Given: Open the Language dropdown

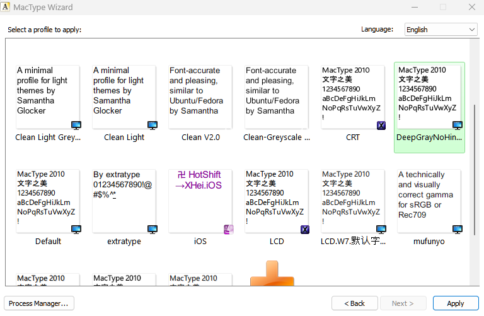Looking at the screenshot, I should [x=441, y=30].
